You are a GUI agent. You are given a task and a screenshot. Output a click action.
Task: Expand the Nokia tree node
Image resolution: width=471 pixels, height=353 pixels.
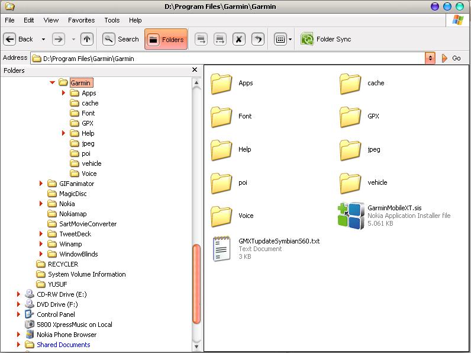[41, 203]
